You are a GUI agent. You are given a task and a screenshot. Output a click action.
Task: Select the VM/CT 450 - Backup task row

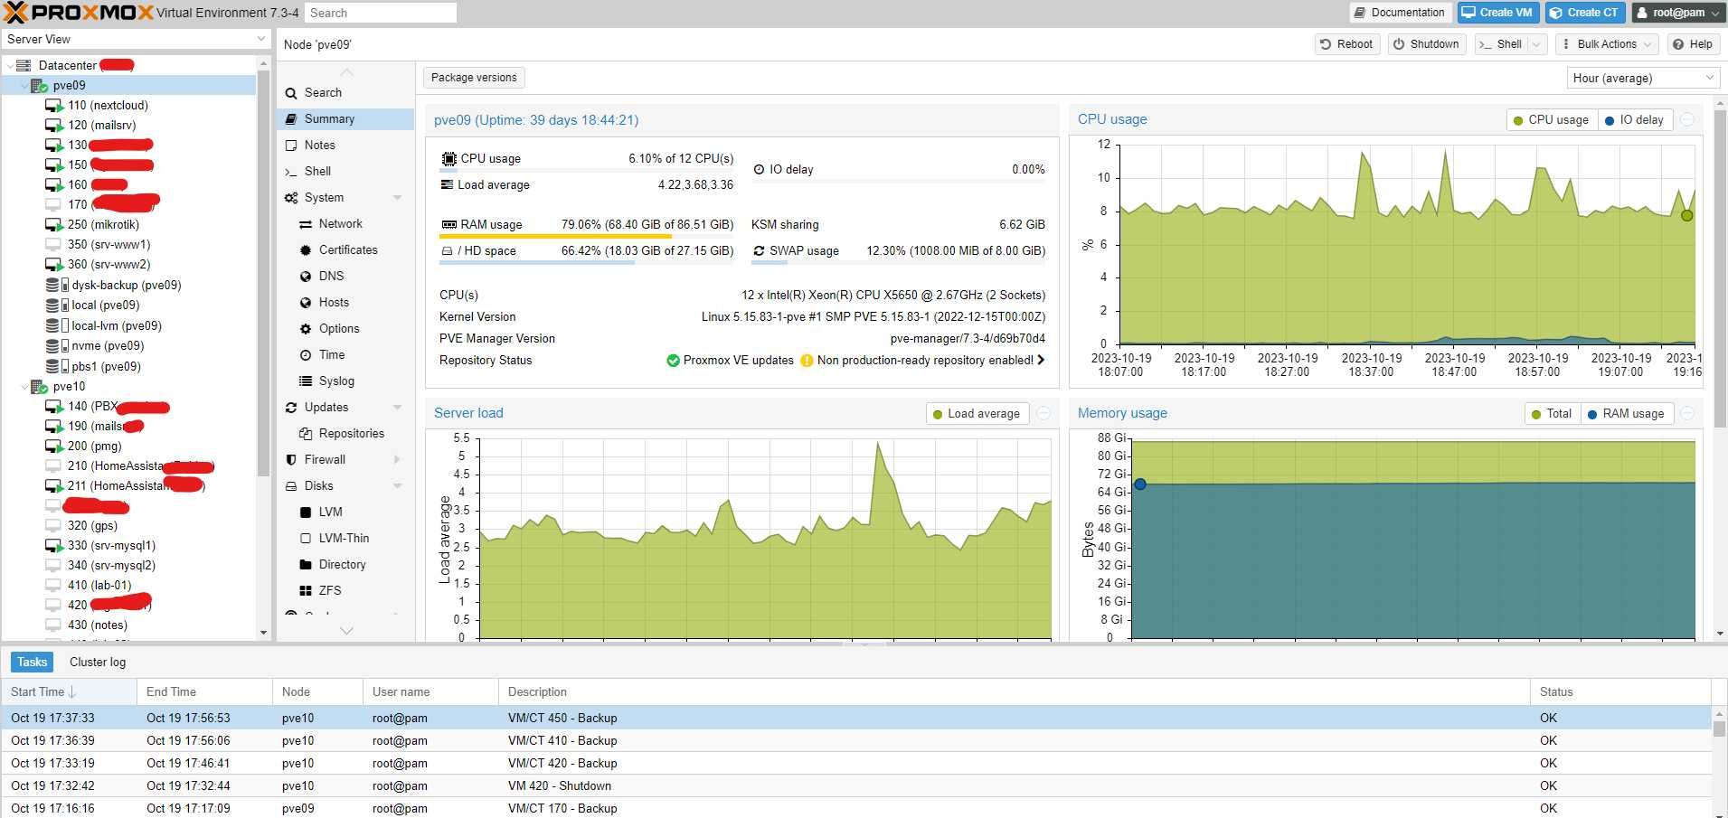click(855, 719)
